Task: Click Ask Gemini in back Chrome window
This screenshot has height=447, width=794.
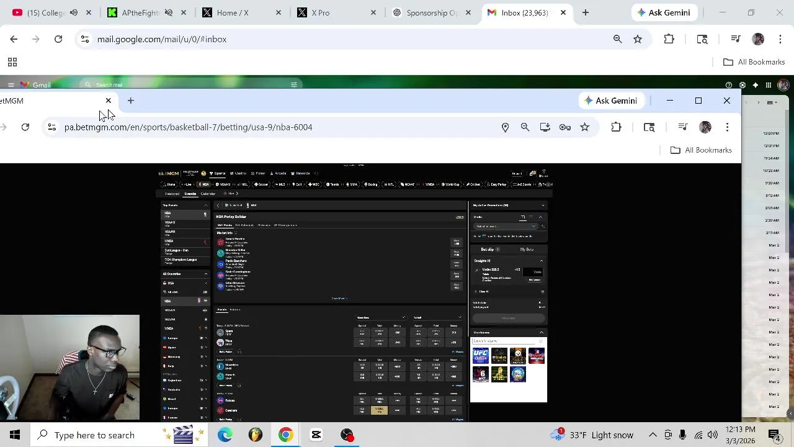Action: pos(663,12)
